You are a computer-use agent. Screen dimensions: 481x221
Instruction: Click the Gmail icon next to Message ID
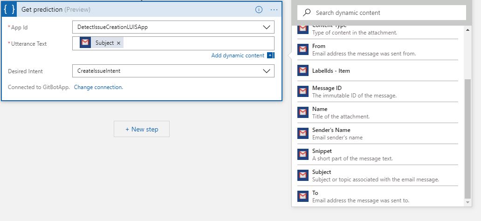pyautogui.click(x=303, y=91)
